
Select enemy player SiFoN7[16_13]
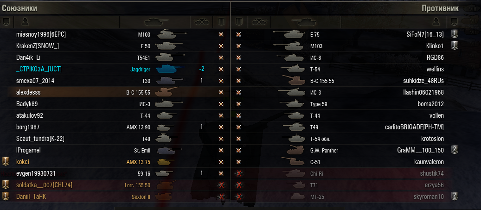424,35
